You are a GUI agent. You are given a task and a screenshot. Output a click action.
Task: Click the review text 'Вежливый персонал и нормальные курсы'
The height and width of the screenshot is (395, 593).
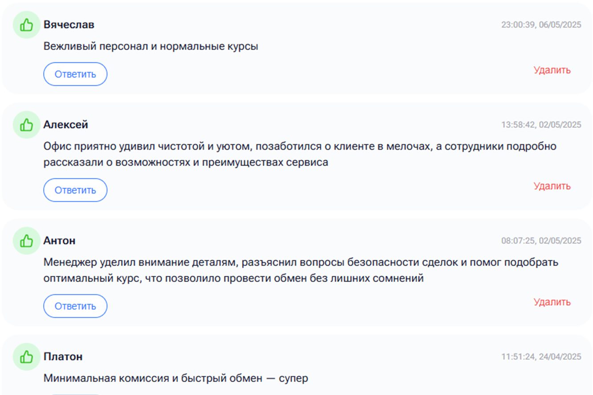tap(151, 46)
